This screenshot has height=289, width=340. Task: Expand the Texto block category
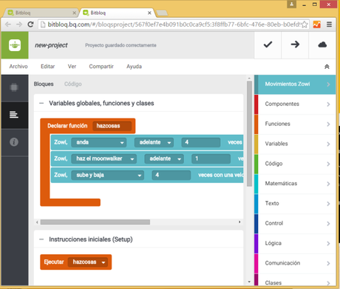click(295, 204)
